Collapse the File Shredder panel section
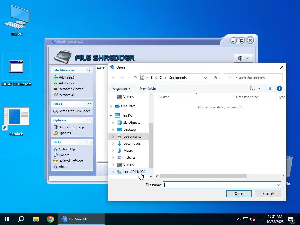Image resolution: width=300 pixels, height=225 pixels. click(89, 70)
